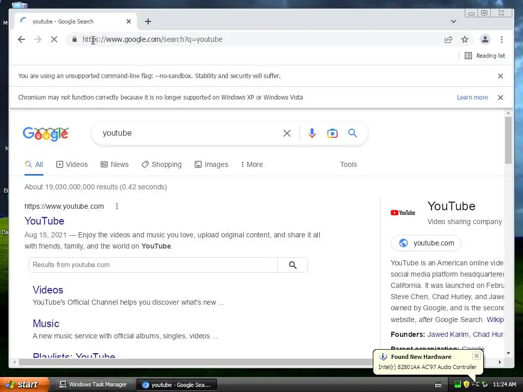This screenshot has width=523, height=392.
Task: Click the Google holiday logo
Action: coord(45,134)
